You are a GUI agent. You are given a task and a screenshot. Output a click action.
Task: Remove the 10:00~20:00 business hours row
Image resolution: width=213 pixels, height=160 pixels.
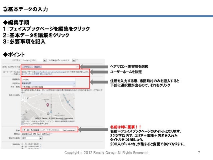point(41,144)
